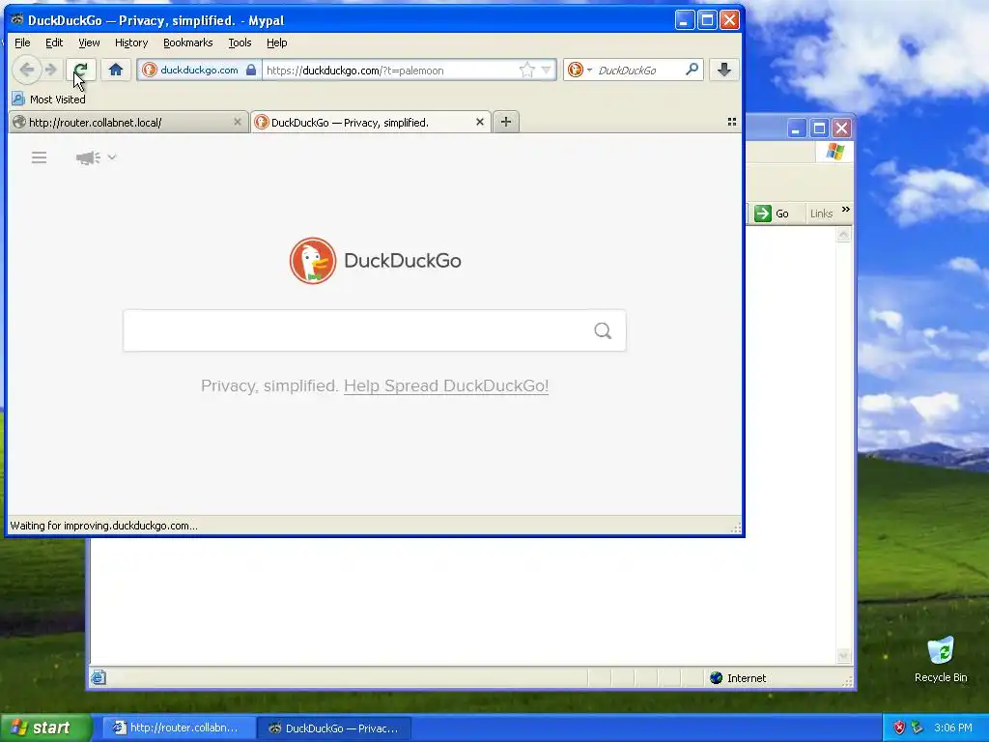This screenshot has height=742, width=989.
Task: Click the duckduckgo.com site identity button
Action: [x=198, y=70]
